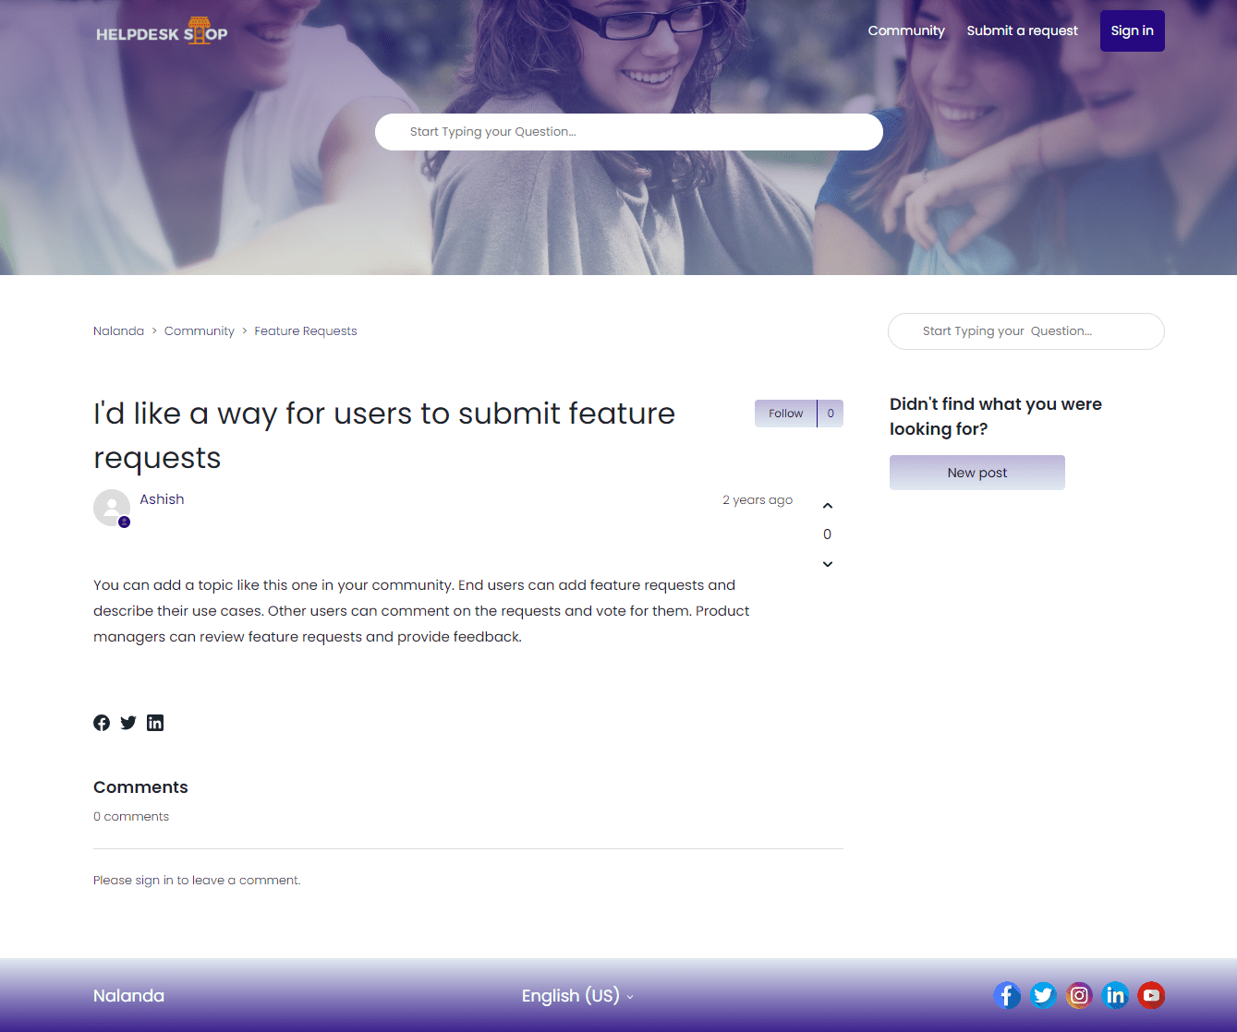Toggle Follow for this post
The width and height of the screenshot is (1237, 1032).
[x=785, y=414]
